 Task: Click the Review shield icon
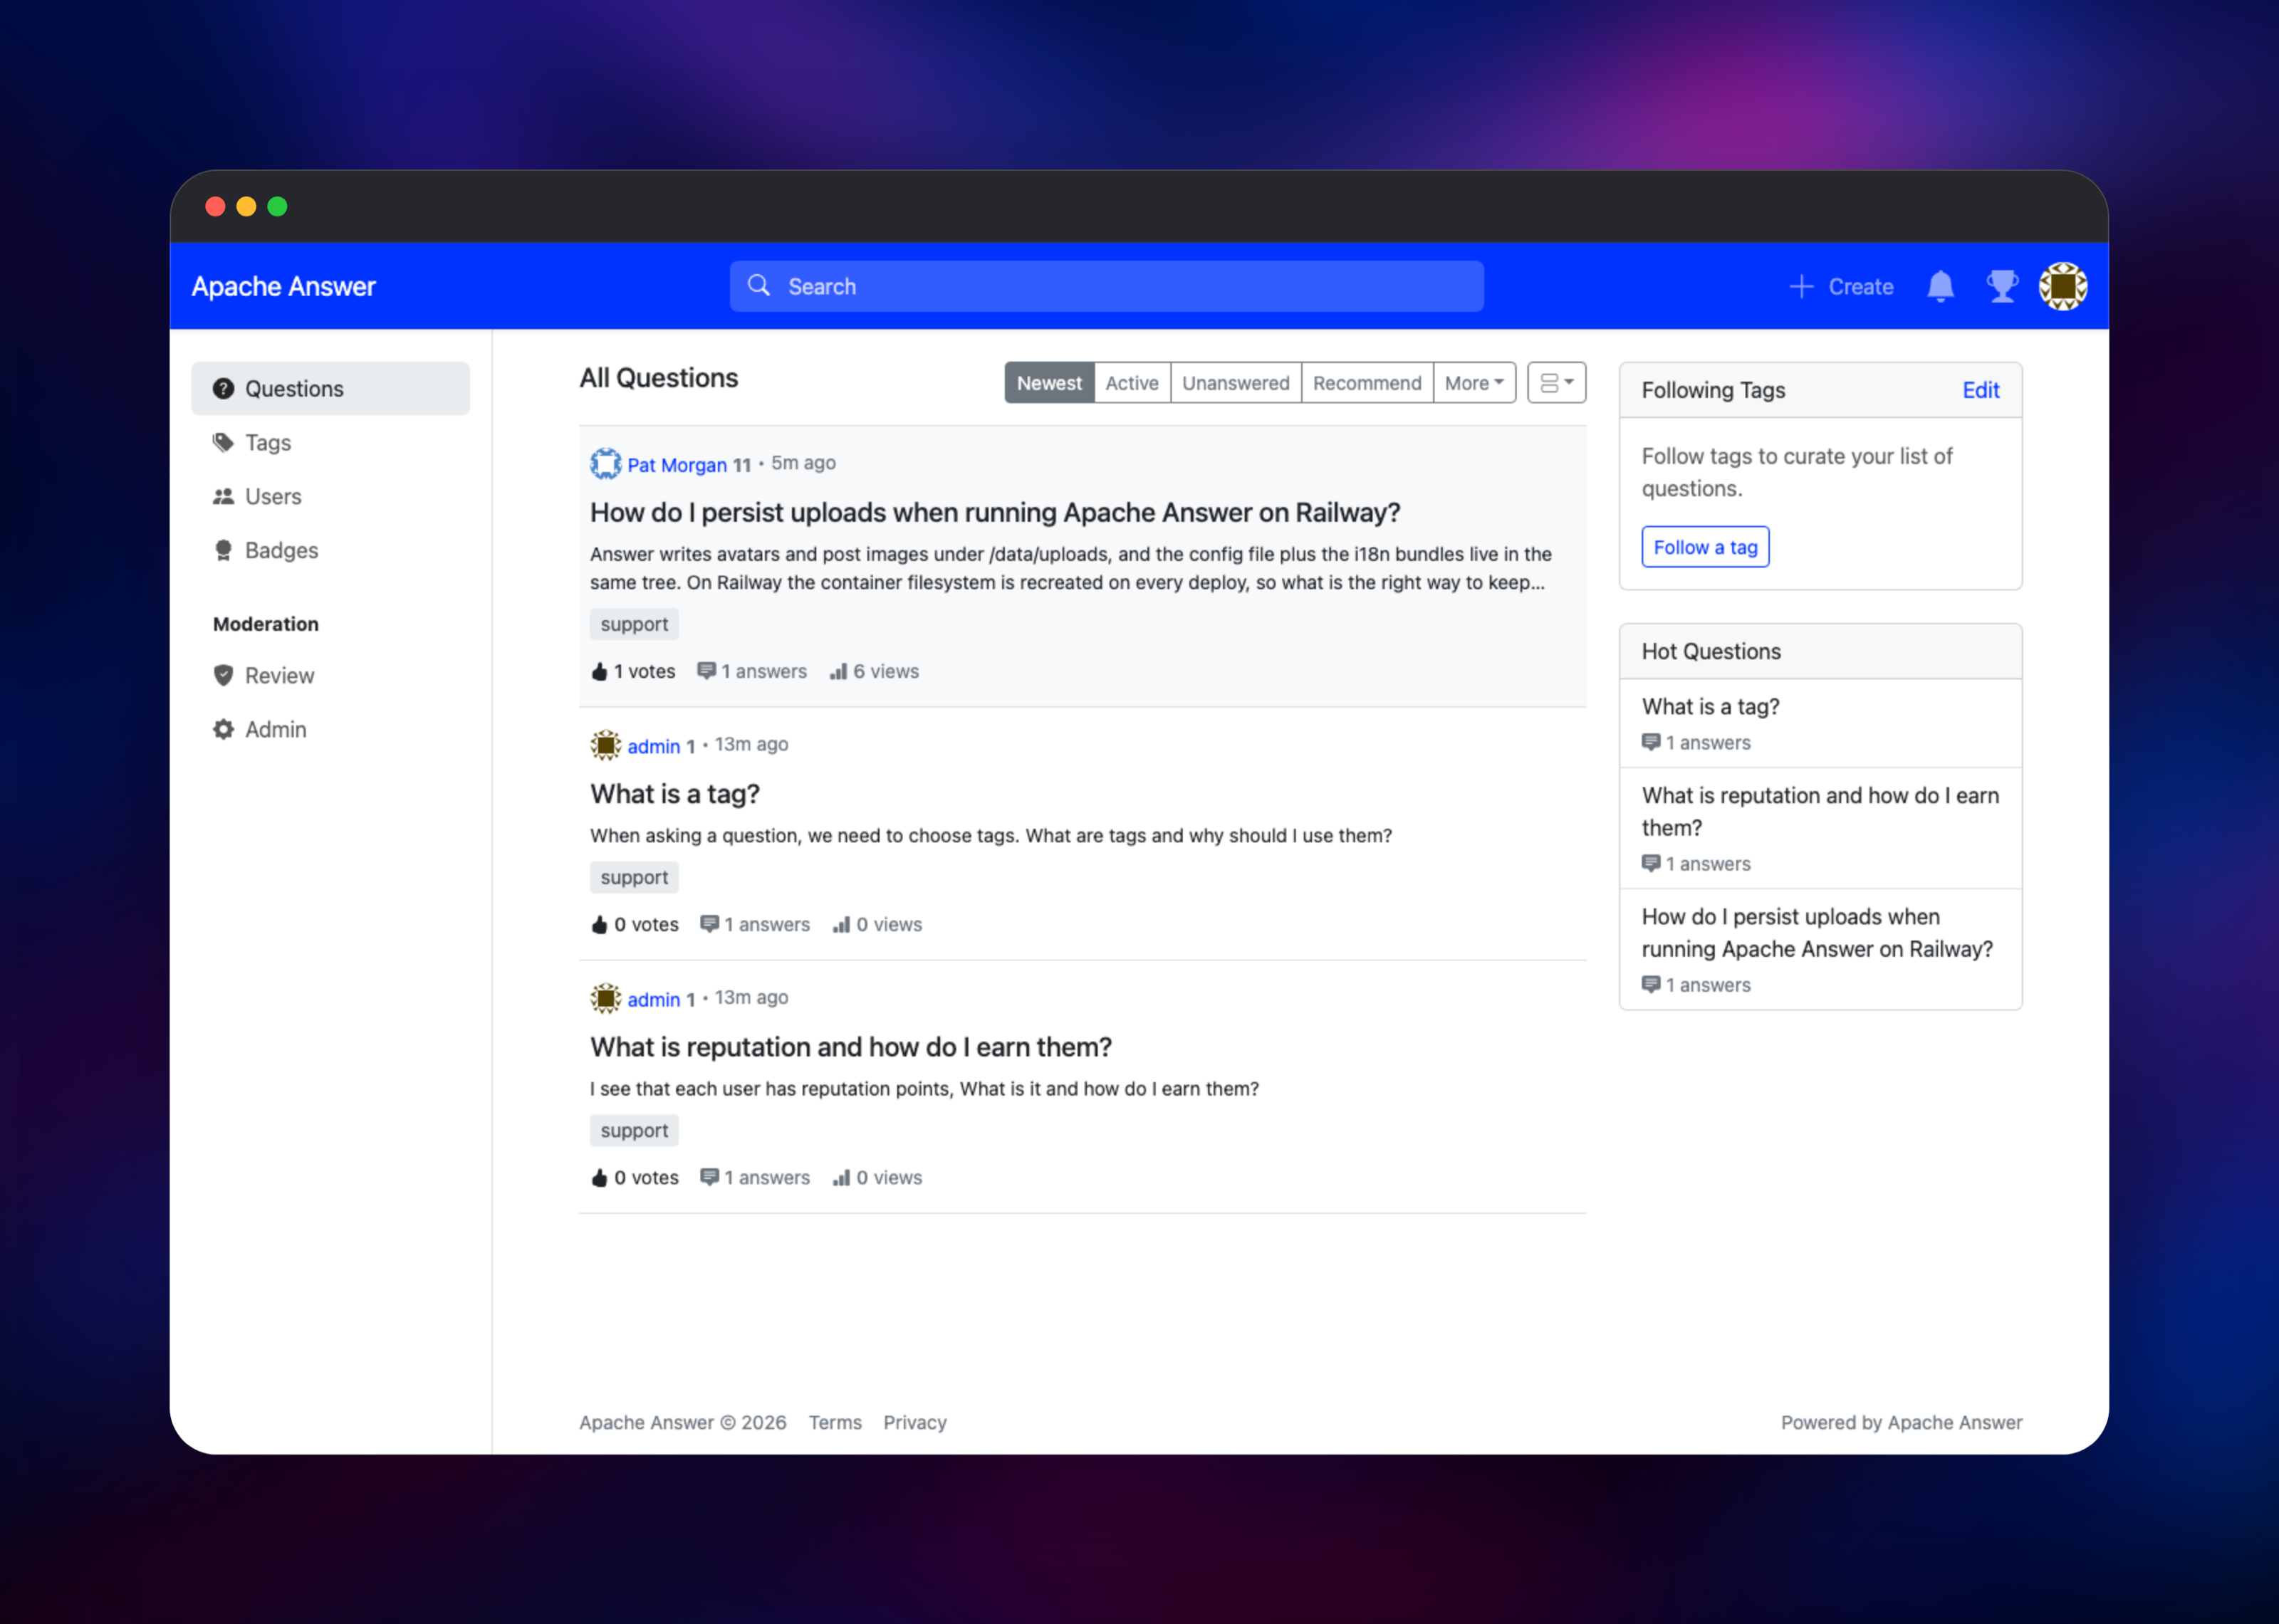pos(223,676)
